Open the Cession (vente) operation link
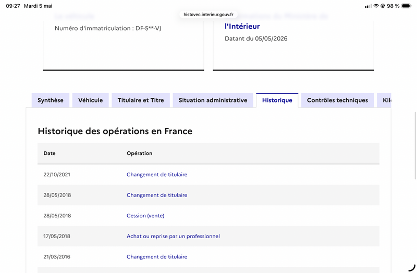 click(x=145, y=216)
